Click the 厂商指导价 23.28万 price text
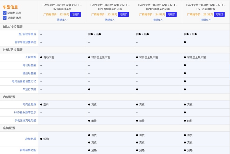Image resolution: width=230 pixels, height=154 pixels. [104, 14]
